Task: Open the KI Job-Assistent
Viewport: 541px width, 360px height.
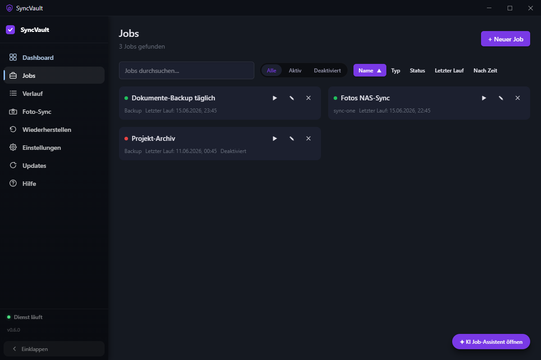Action: click(491, 342)
